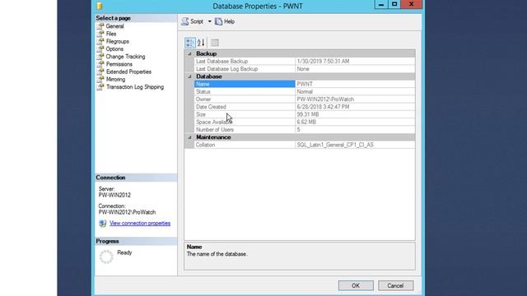Open the General page
Image resolution: width=527 pixels, height=296 pixels.
(x=114, y=26)
